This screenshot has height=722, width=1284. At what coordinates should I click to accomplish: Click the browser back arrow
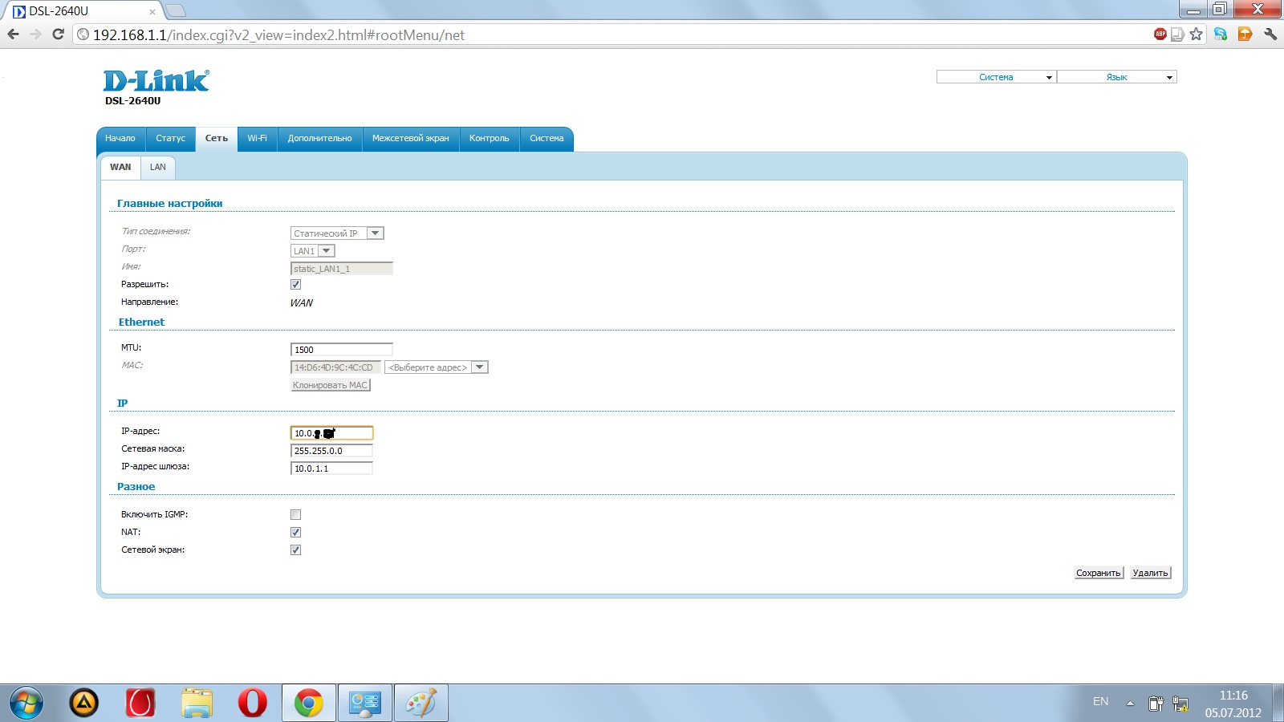(x=13, y=34)
